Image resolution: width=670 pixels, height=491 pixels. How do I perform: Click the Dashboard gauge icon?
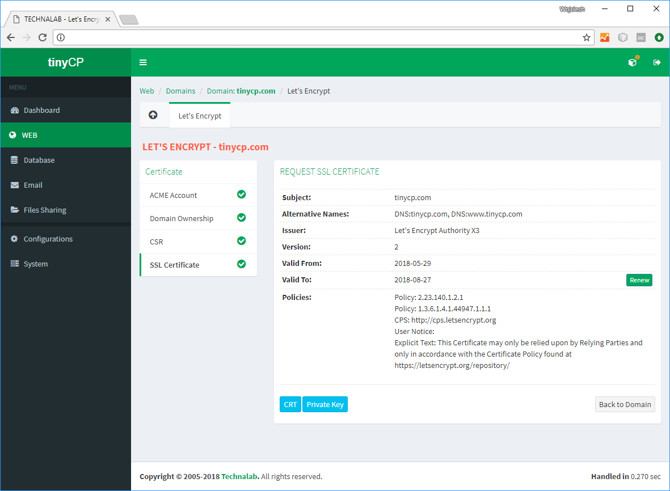click(x=15, y=110)
